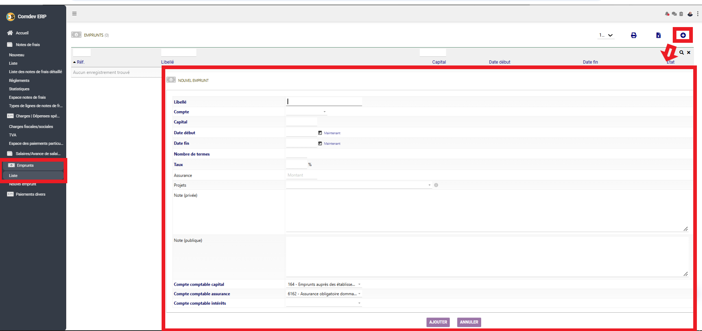Open the vertical three-dots options menu

[698, 14]
